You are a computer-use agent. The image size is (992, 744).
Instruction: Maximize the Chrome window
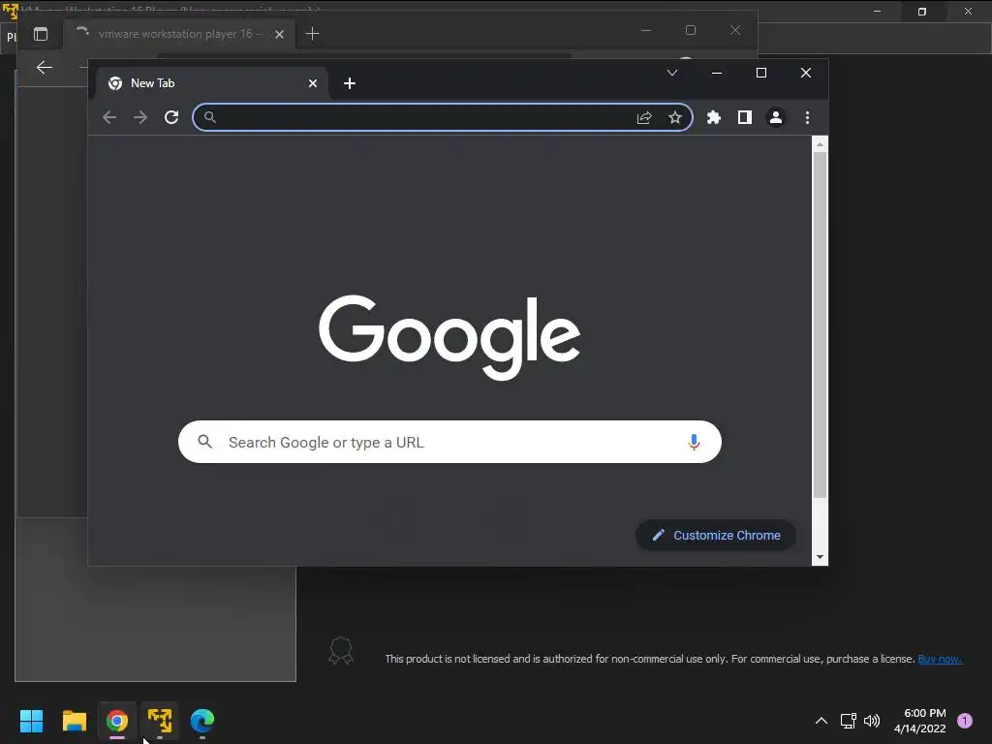[761, 73]
